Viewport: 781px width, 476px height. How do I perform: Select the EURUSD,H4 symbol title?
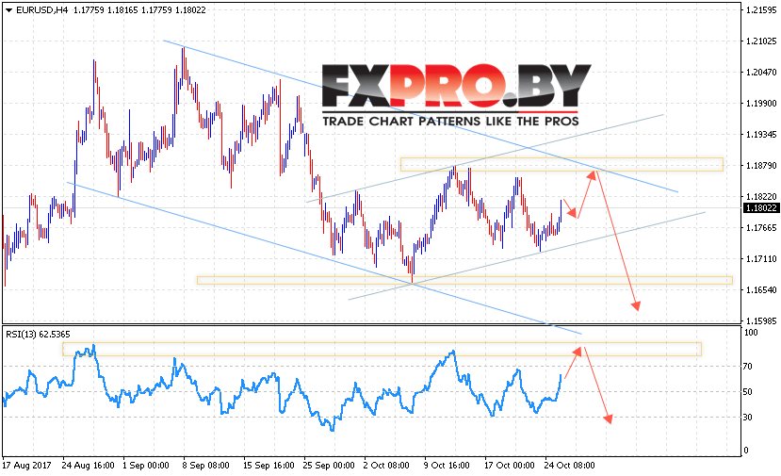pos(41,10)
